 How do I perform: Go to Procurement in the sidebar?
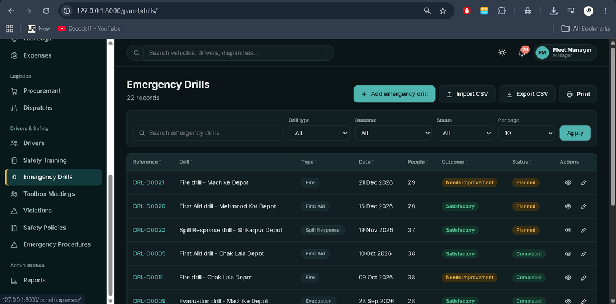(x=54, y=91)
